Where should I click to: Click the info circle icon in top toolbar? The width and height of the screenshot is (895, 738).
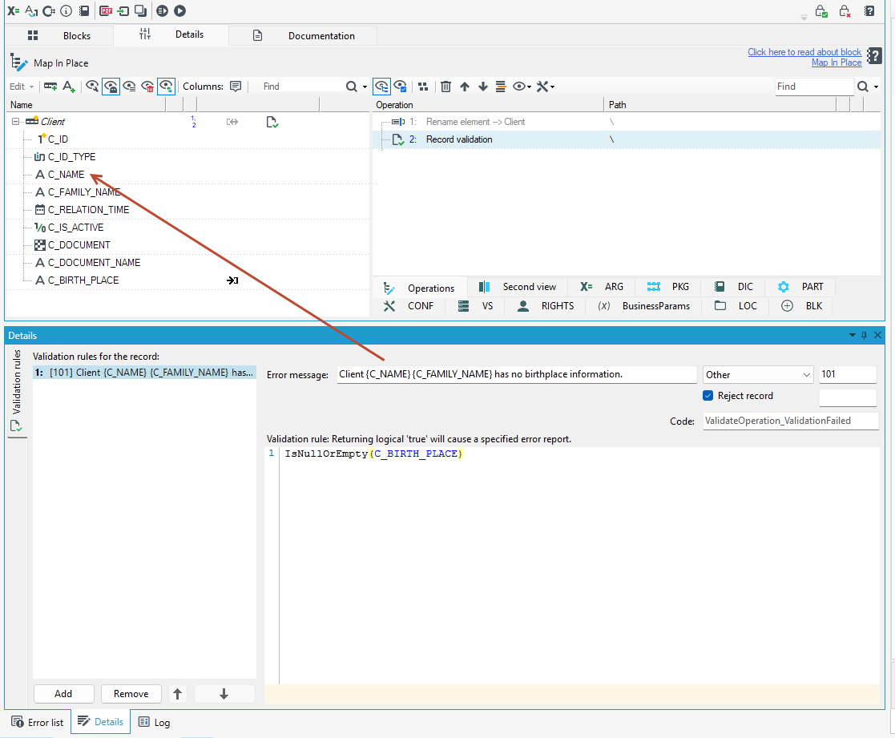(x=67, y=11)
